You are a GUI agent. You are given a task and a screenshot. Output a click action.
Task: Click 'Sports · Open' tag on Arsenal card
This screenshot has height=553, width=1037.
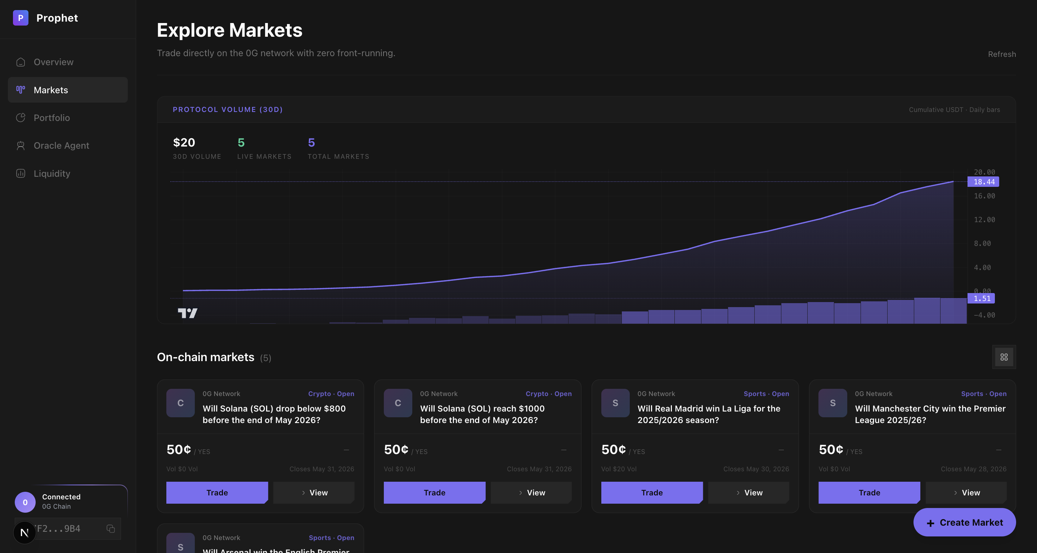coord(331,538)
